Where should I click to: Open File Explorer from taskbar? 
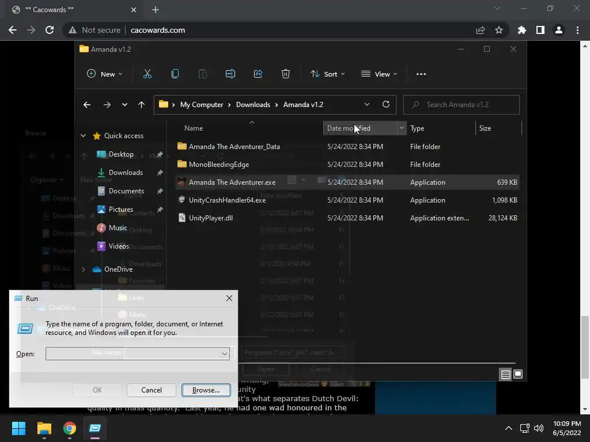pos(44,428)
